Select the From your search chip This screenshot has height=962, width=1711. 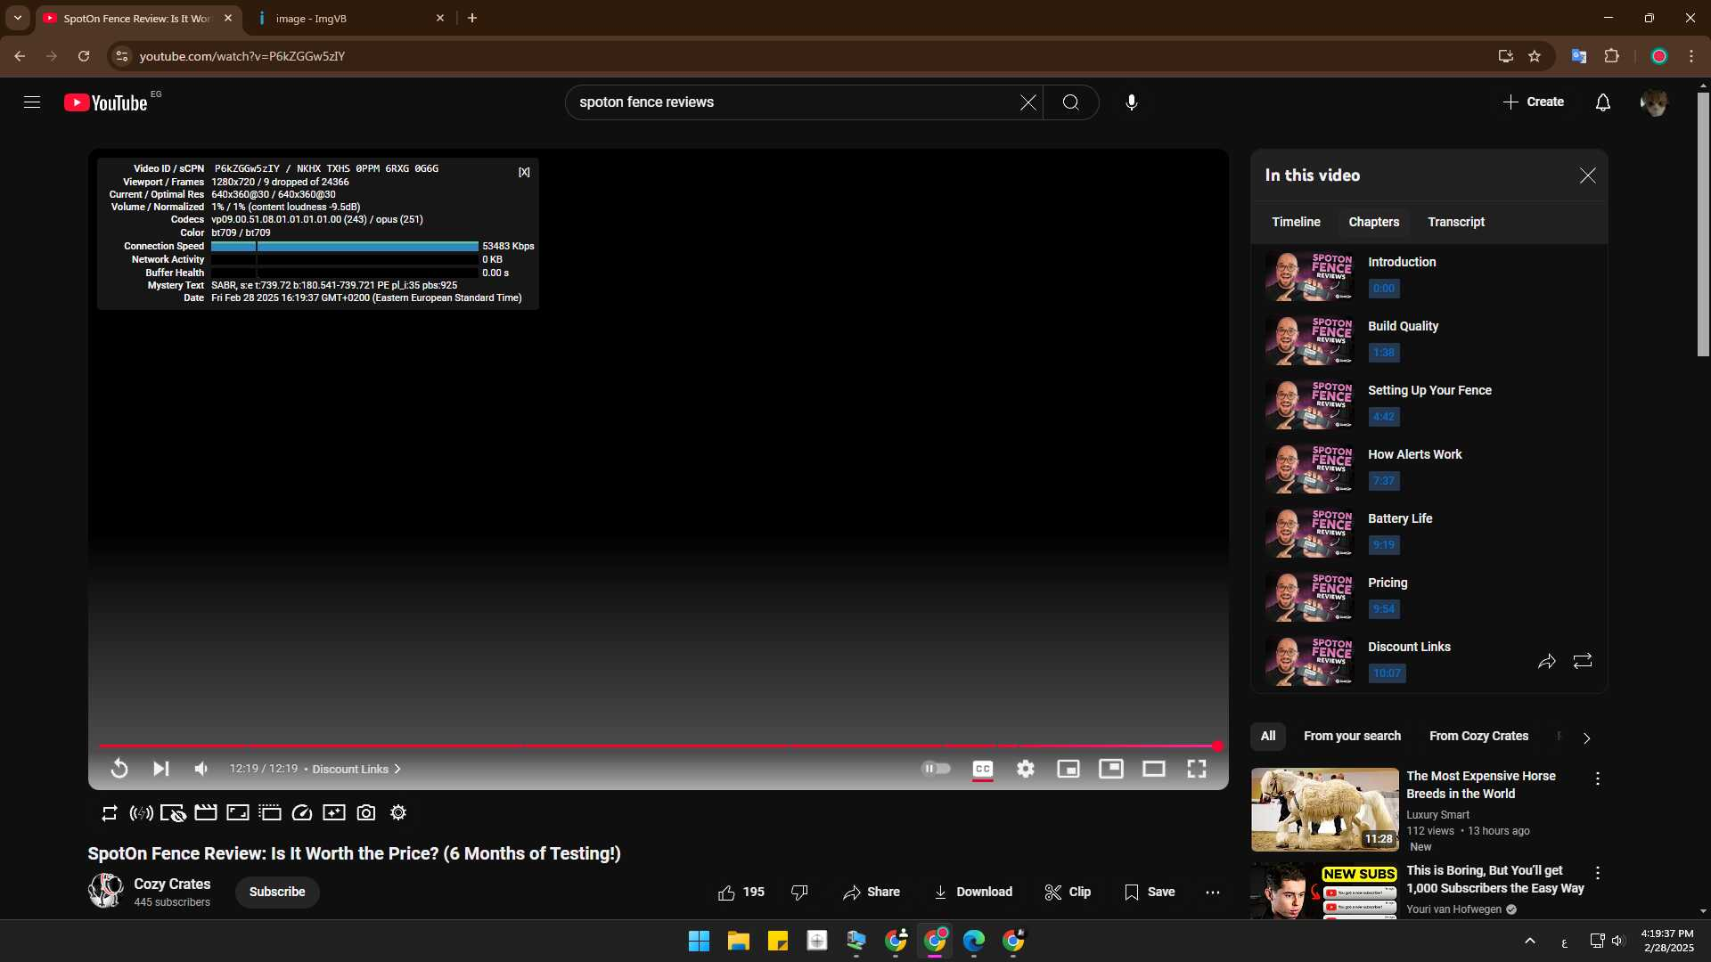[x=1352, y=736]
